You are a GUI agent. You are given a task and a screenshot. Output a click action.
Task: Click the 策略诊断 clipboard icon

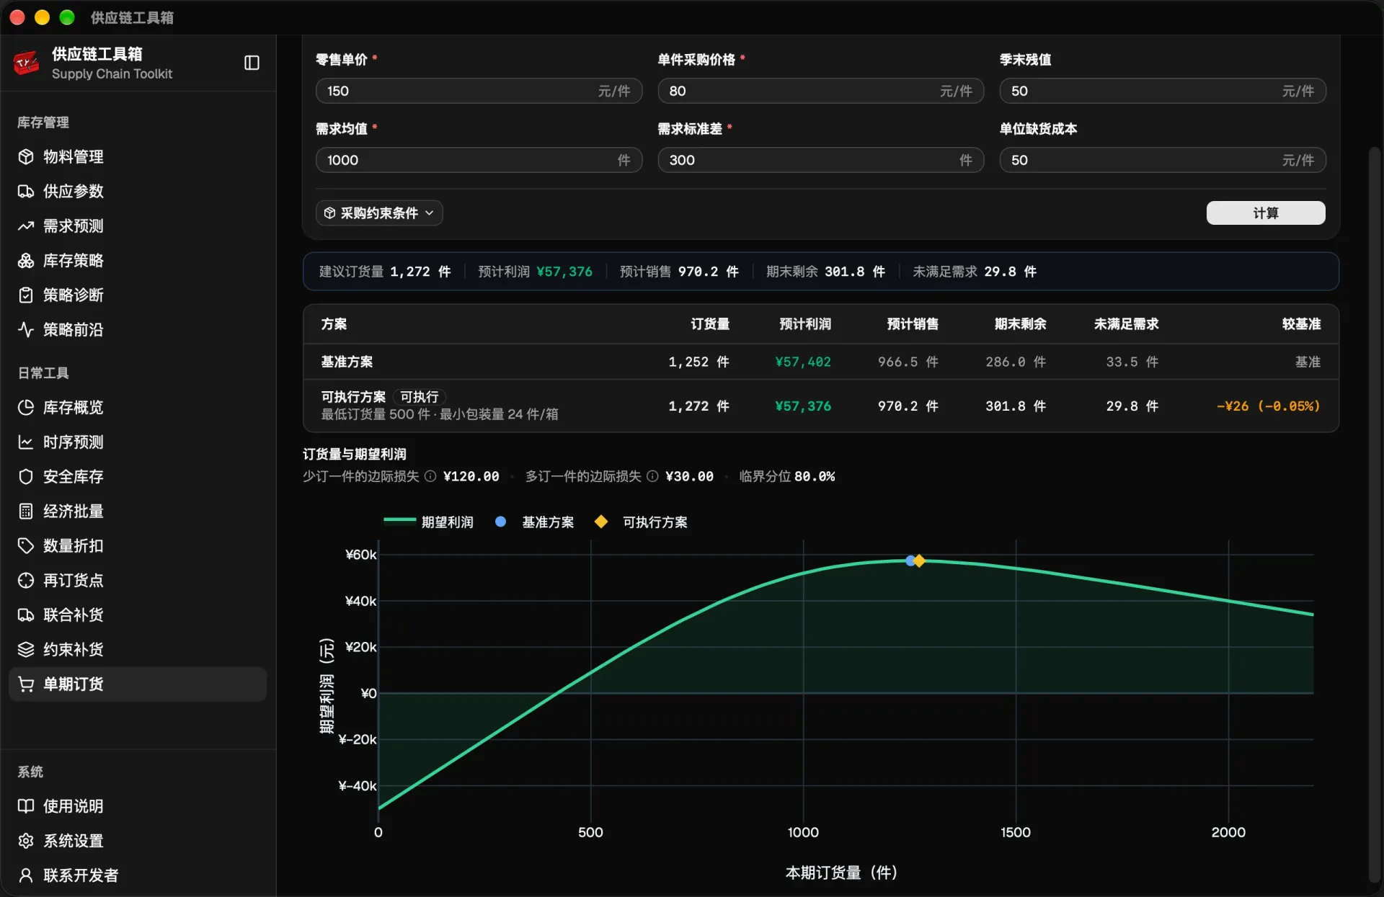pyautogui.click(x=26, y=295)
